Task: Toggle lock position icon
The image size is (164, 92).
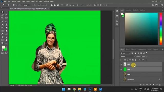Action: [x=130, y=60]
